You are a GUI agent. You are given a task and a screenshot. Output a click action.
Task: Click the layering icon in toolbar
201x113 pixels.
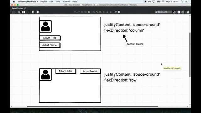[104, 12]
